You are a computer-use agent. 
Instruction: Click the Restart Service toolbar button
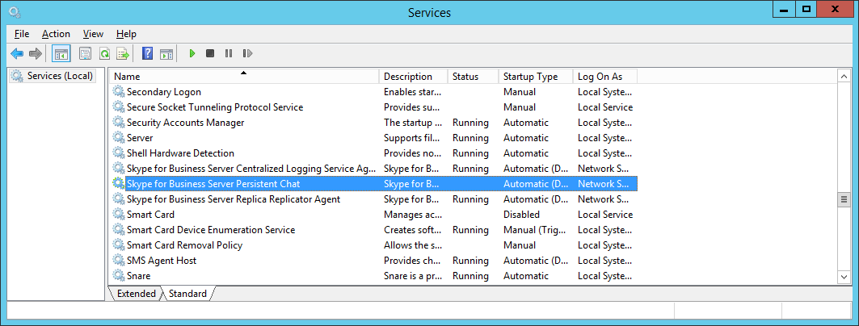(x=247, y=53)
